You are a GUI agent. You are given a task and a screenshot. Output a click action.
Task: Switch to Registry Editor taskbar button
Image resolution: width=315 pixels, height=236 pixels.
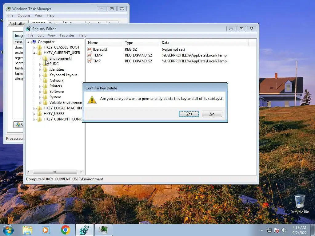[84, 230]
